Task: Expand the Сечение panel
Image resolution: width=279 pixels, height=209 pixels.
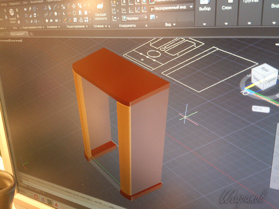Action: (100, 26)
